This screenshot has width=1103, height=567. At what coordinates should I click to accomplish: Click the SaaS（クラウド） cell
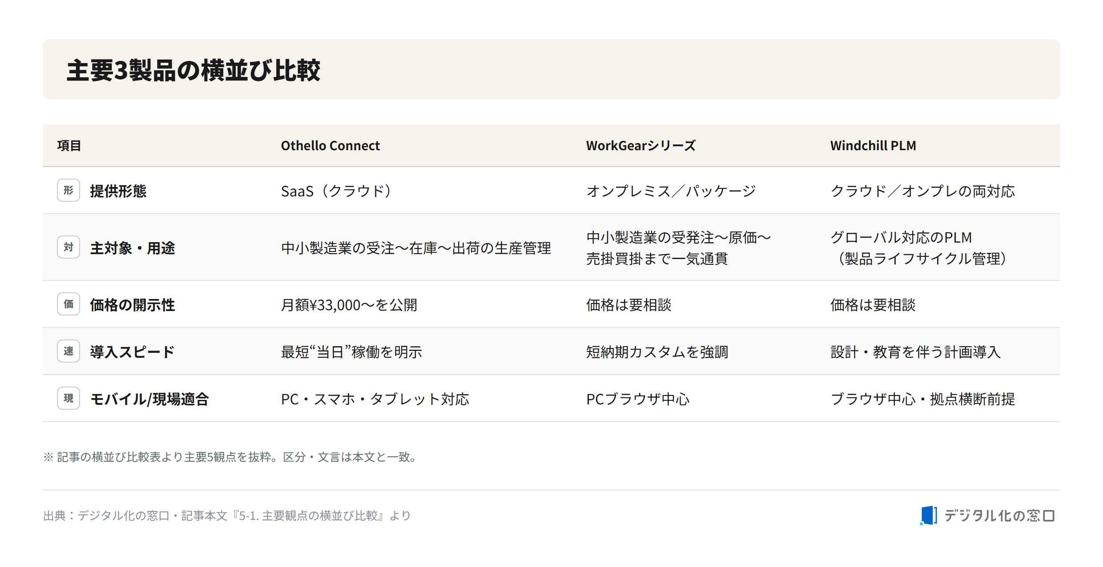tap(336, 191)
